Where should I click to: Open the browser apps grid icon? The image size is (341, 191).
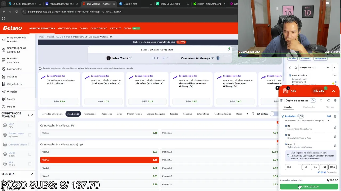pos(3,19)
